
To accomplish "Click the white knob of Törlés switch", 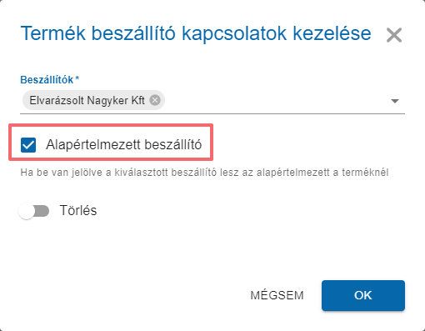I will (x=27, y=211).
